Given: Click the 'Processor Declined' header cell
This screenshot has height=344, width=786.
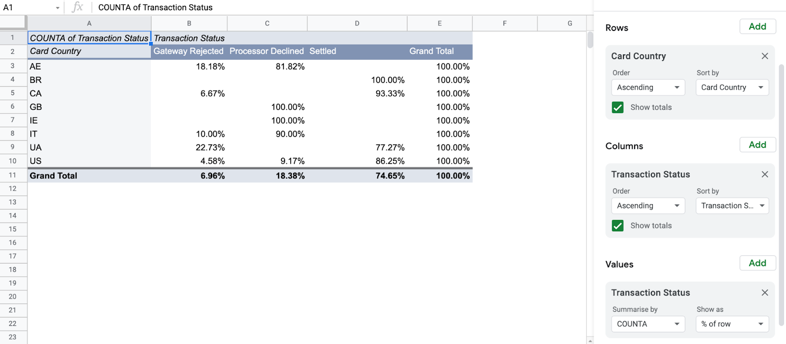Looking at the screenshot, I should (x=267, y=51).
